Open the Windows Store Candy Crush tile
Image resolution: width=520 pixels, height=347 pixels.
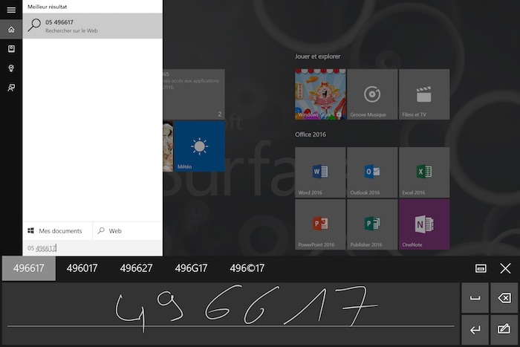point(320,94)
